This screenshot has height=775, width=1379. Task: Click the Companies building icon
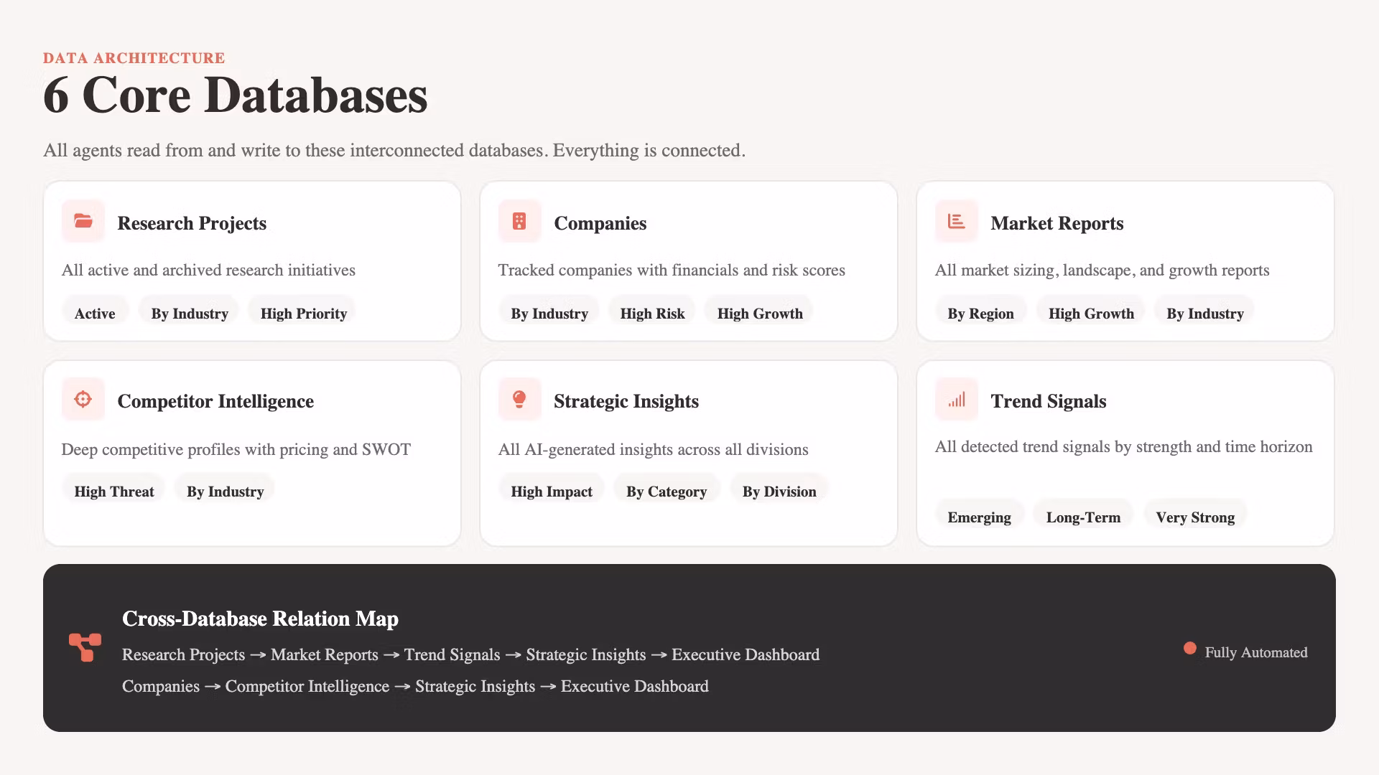tap(519, 221)
